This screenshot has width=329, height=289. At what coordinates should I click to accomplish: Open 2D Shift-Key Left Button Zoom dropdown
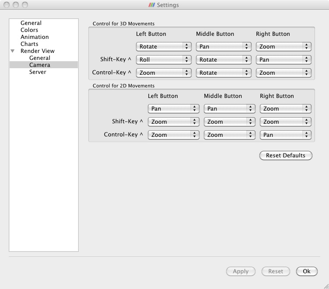point(174,122)
